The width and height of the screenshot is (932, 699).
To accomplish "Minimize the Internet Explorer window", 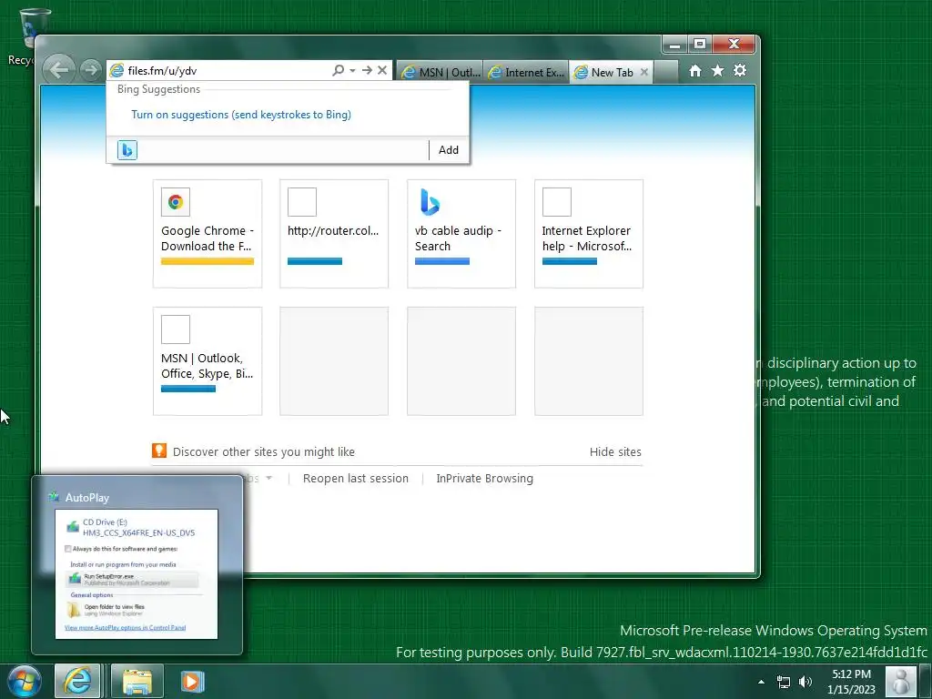I will [x=674, y=45].
